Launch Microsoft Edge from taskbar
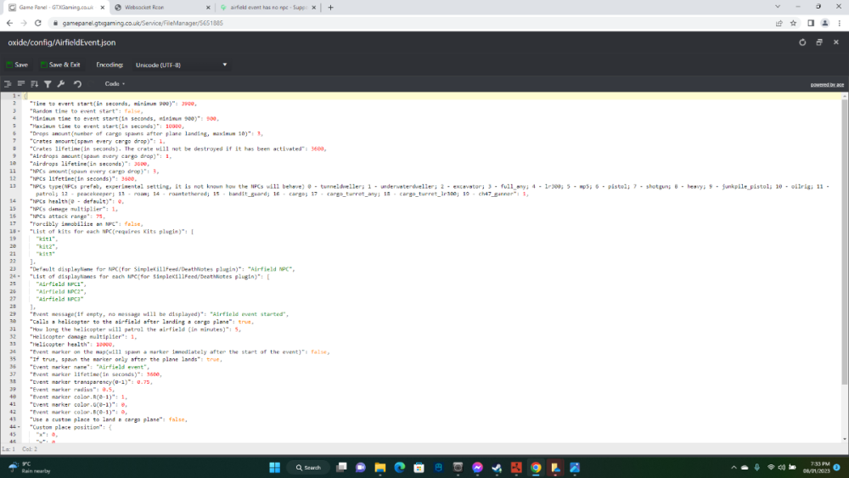Screen dimensions: 849x478 [x=400, y=467]
